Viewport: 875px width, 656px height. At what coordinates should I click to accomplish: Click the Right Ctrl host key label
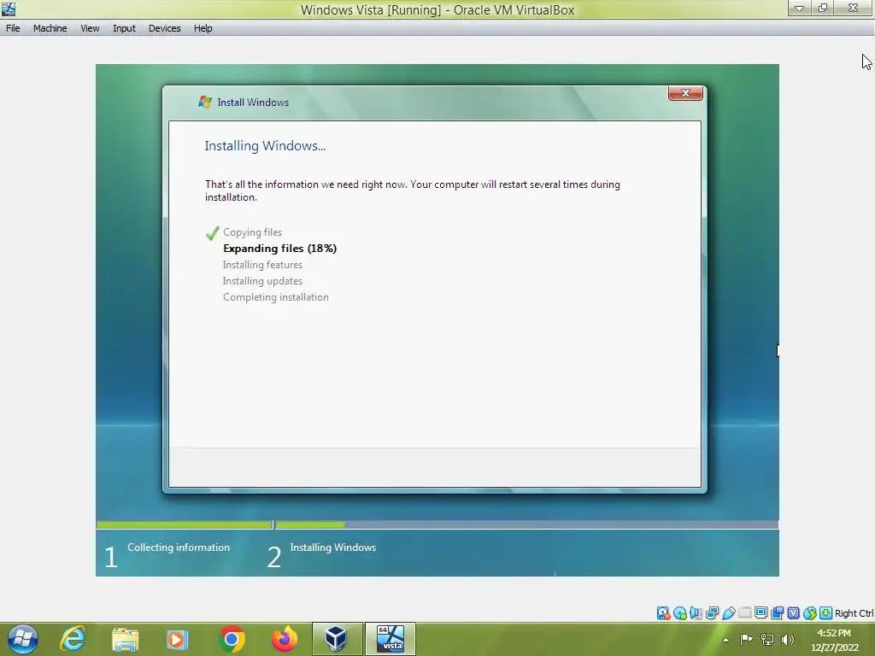pyautogui.click(x=854, y=613)
